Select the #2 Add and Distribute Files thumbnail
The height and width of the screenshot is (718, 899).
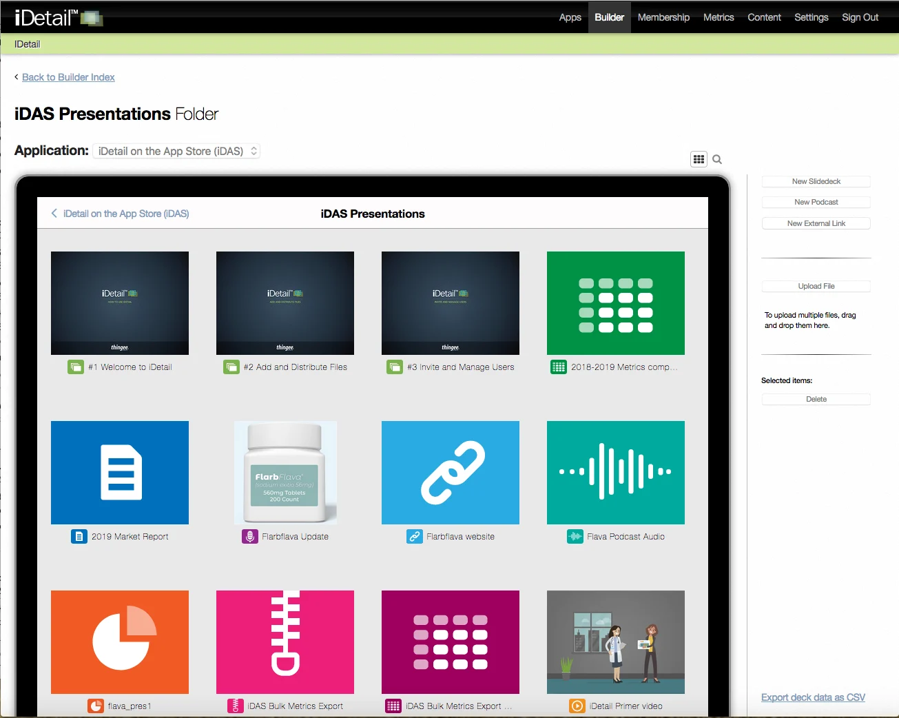point(285,303)
